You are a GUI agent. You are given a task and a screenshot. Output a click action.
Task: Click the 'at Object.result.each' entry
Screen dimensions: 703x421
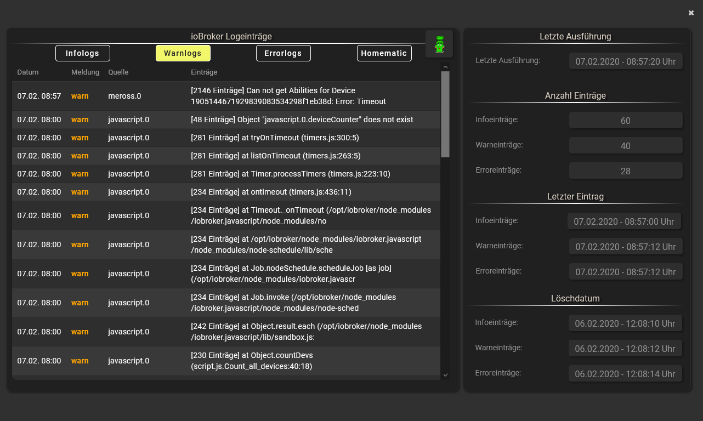pyautogui.click(x=307, y=332)
